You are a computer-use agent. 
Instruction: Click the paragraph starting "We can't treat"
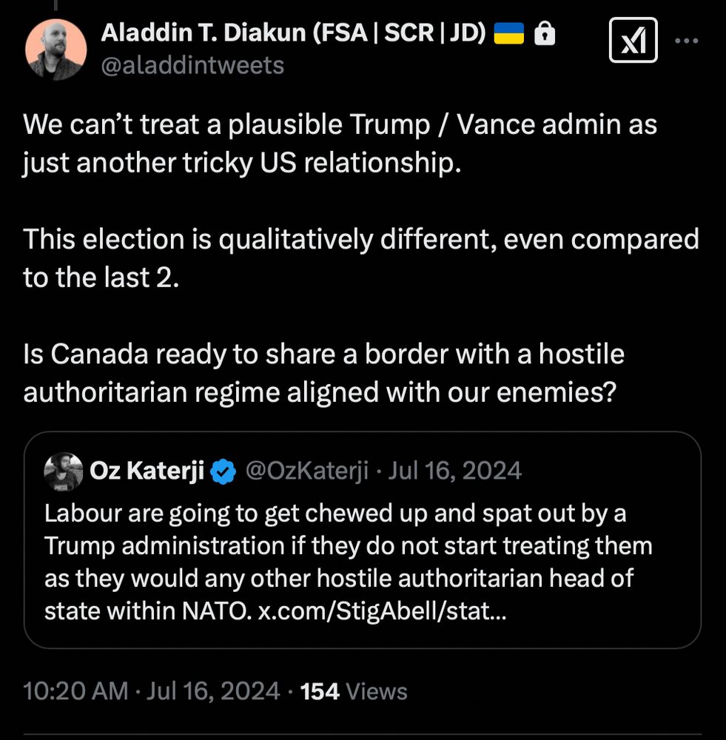(x=340, y=142)
